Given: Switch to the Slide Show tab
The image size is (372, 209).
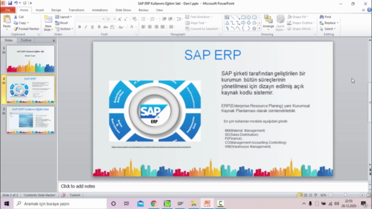Looking at the screenshot, I should tap(123, 10).
